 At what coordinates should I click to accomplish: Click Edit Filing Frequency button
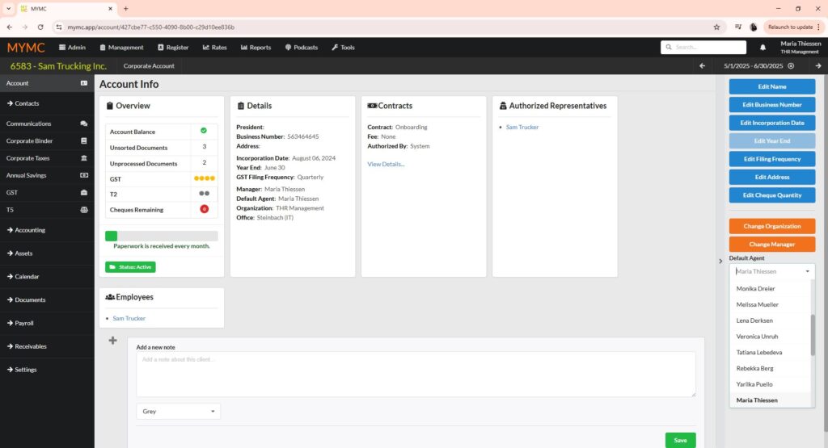tap(772, 159)
